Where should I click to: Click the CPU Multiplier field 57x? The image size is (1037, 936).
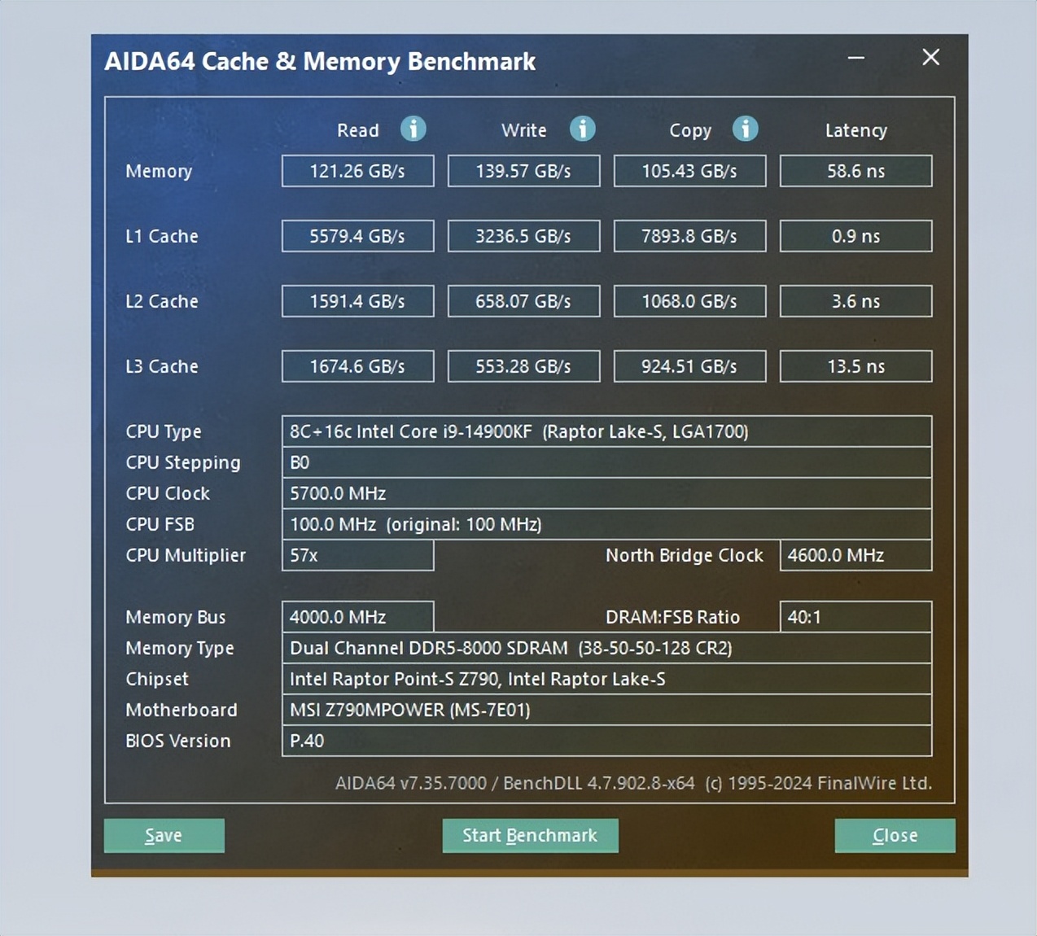coord(357,555)
